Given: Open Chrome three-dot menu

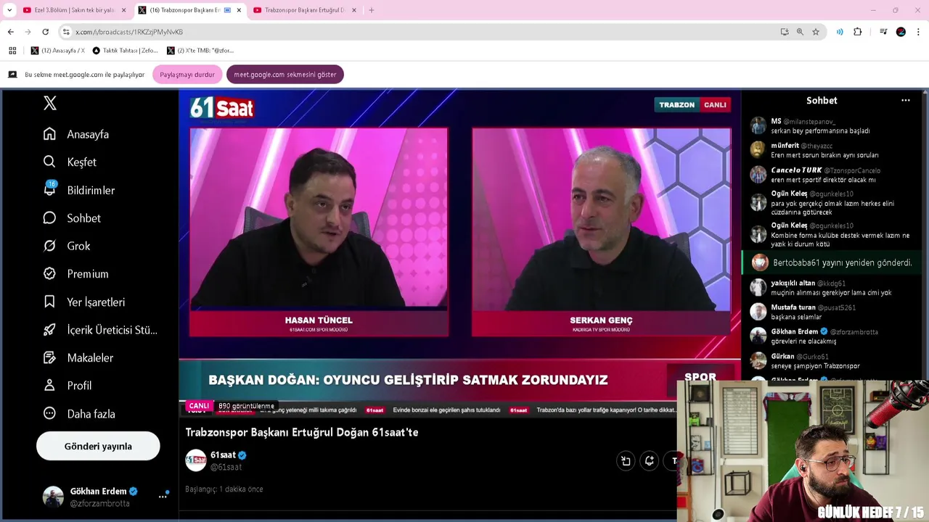Looking at the screenshot, I should 919,32.
